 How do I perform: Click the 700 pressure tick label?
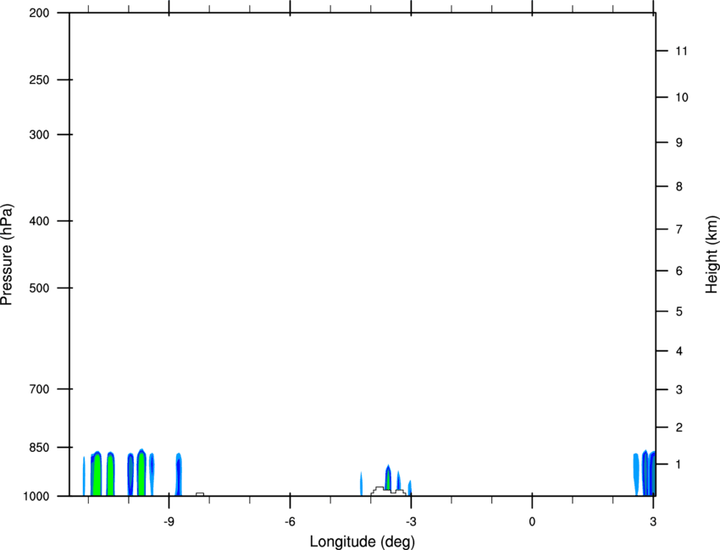click(x=39, y=389)
